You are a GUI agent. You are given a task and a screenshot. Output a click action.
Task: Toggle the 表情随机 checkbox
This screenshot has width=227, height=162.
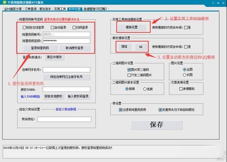[x=182, y=89]
